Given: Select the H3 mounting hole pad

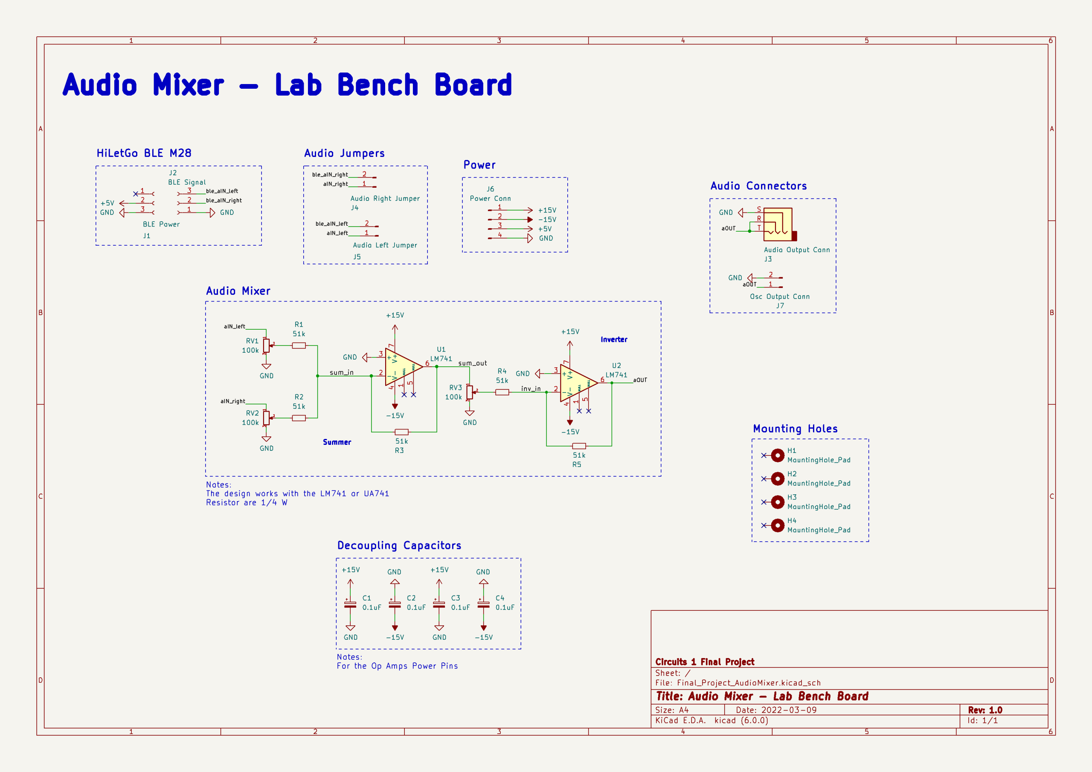Looking at the screenshot, I should click(x=778, y=502).
